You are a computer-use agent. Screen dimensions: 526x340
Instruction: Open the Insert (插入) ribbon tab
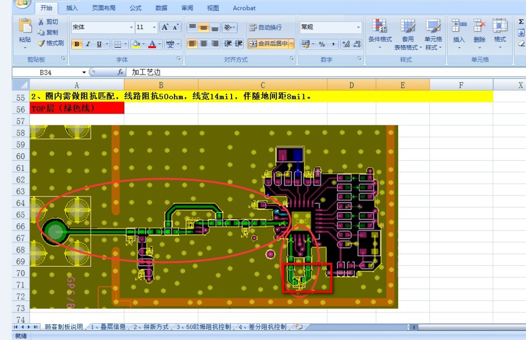72,8
